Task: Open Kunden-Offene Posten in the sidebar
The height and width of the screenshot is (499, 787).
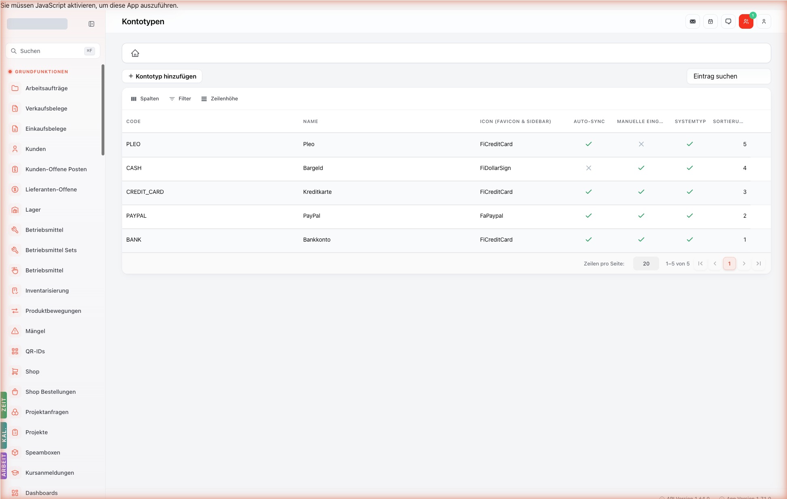Action: pyautogui.click(x=53, y=169)
